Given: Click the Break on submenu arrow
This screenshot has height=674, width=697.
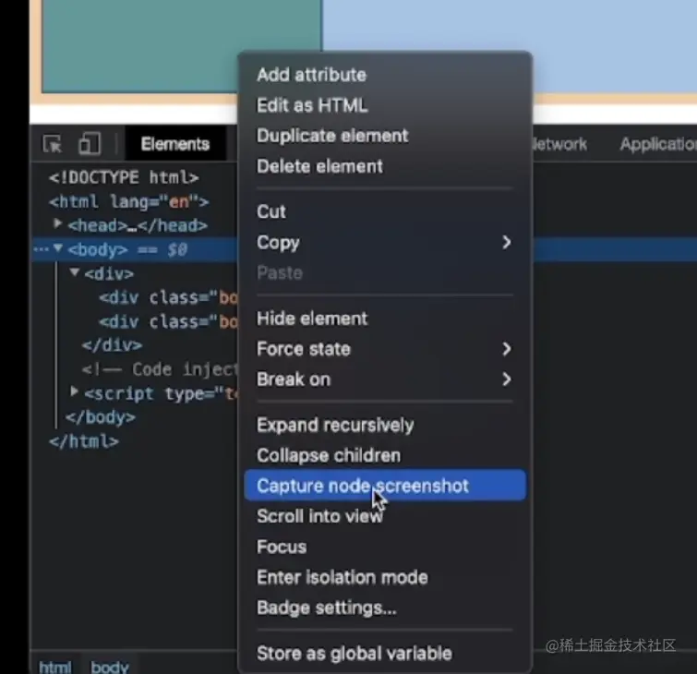Looking at the screenshot, I should click(506, 379).
